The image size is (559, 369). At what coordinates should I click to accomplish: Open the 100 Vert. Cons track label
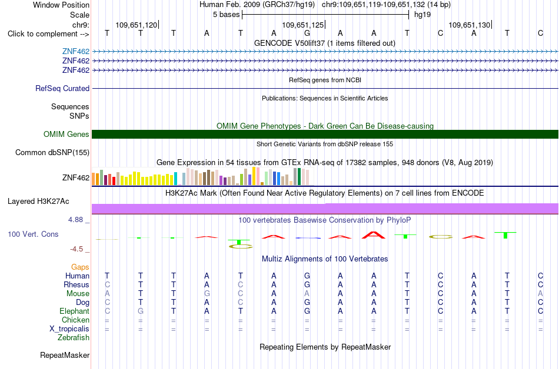(x=33, y=234)
